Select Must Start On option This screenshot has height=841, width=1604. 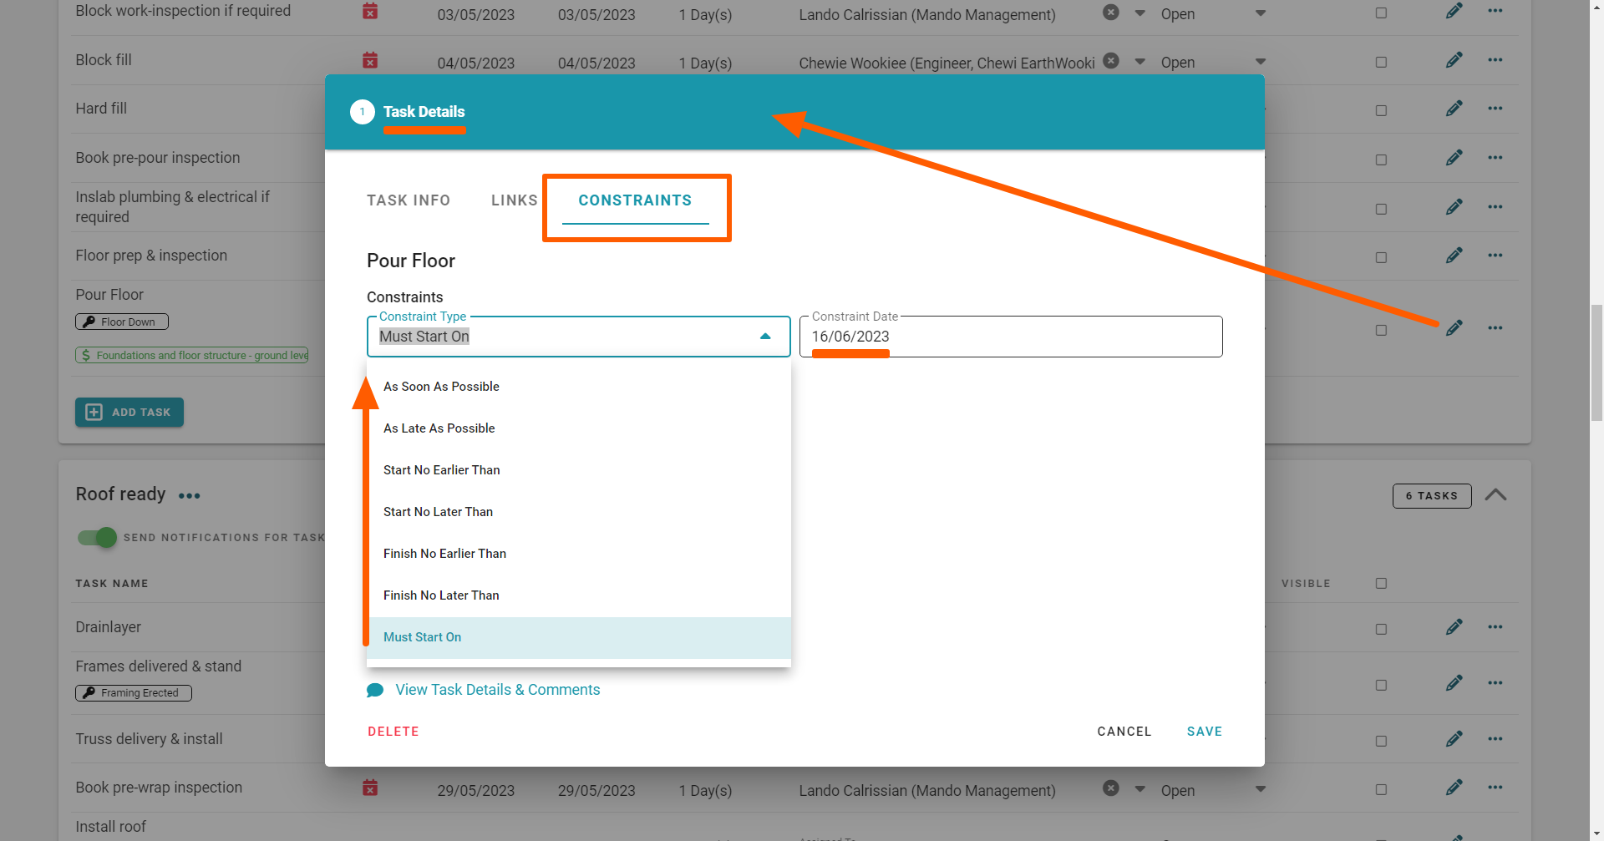(578, 637)
